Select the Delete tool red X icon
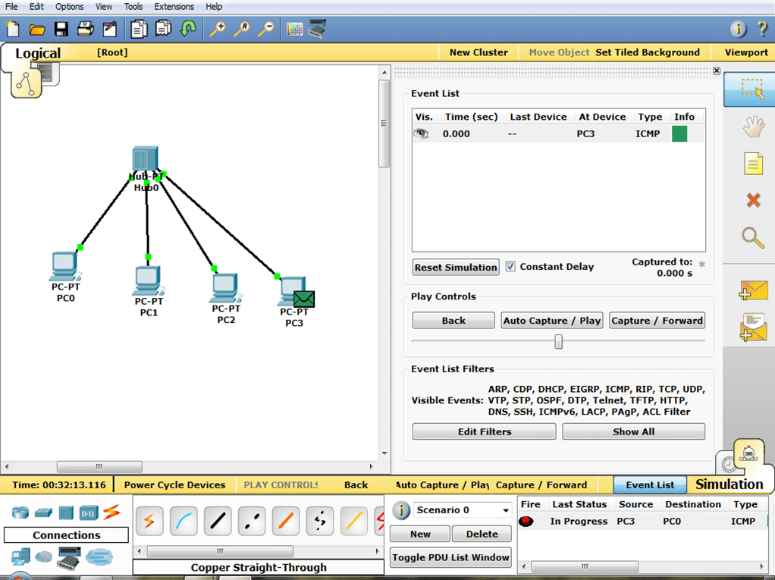 tap(752, 200)
